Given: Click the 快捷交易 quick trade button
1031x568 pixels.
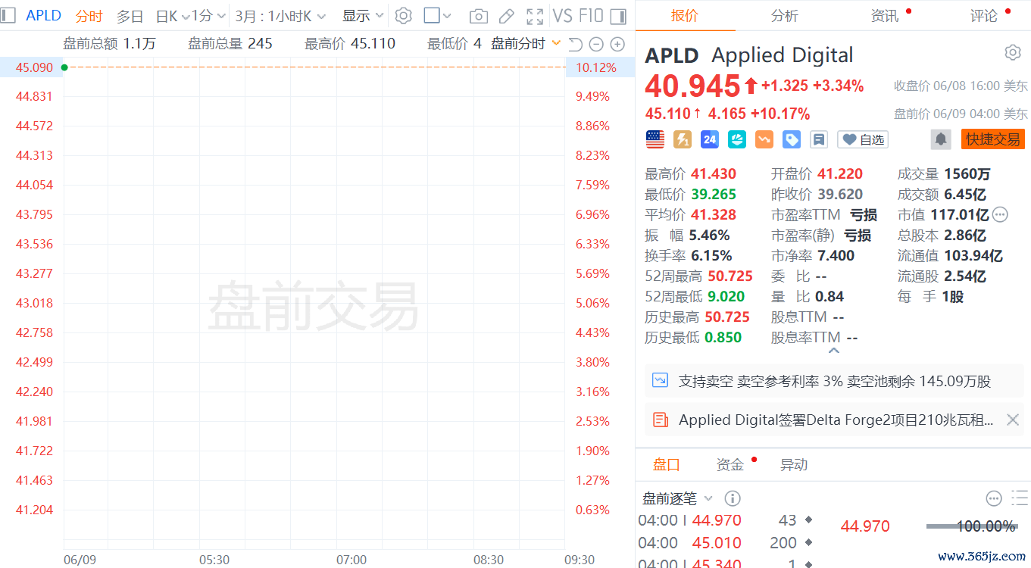Looking at the screenshot, I should coord(993,139).
